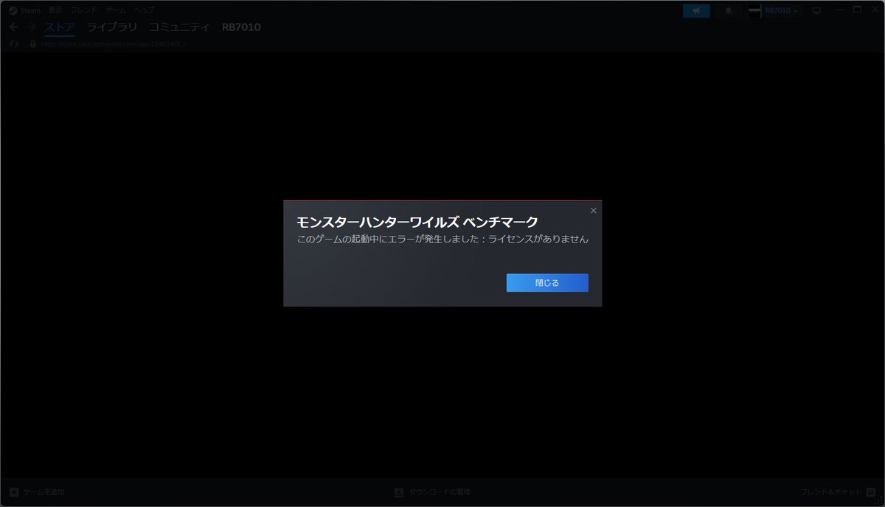Reload the store page
The image size is (885, 507).
click(14, 44)
